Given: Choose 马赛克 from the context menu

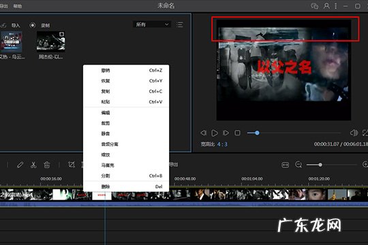Looking at the screenshot, I should point(126,165).
